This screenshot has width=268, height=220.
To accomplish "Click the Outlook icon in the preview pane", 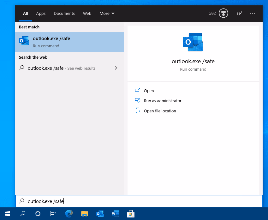I will 193,41.
